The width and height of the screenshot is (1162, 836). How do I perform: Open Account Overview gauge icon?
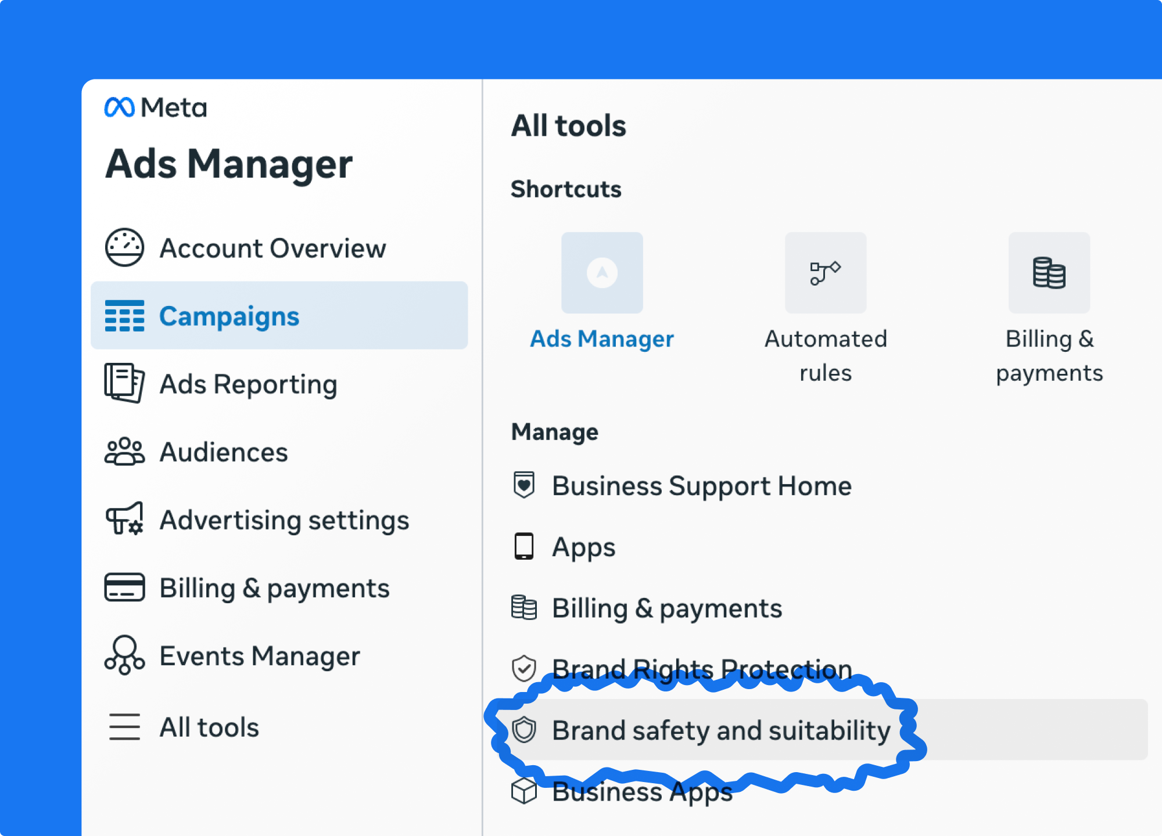(124, 248)
